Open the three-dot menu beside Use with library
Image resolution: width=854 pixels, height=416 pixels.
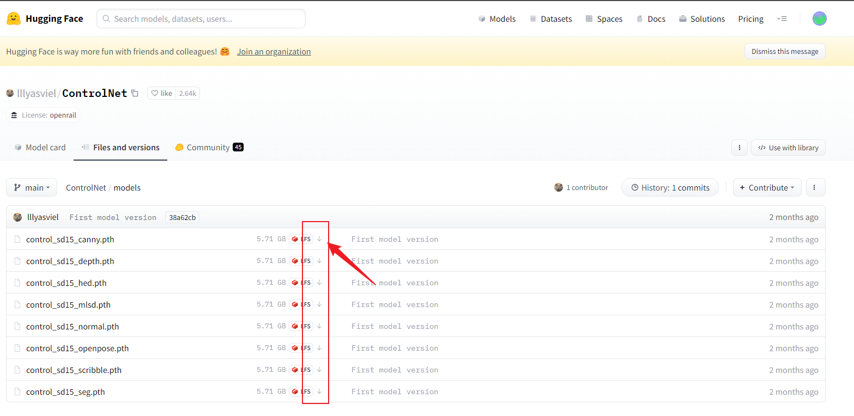tap(739, 148)
